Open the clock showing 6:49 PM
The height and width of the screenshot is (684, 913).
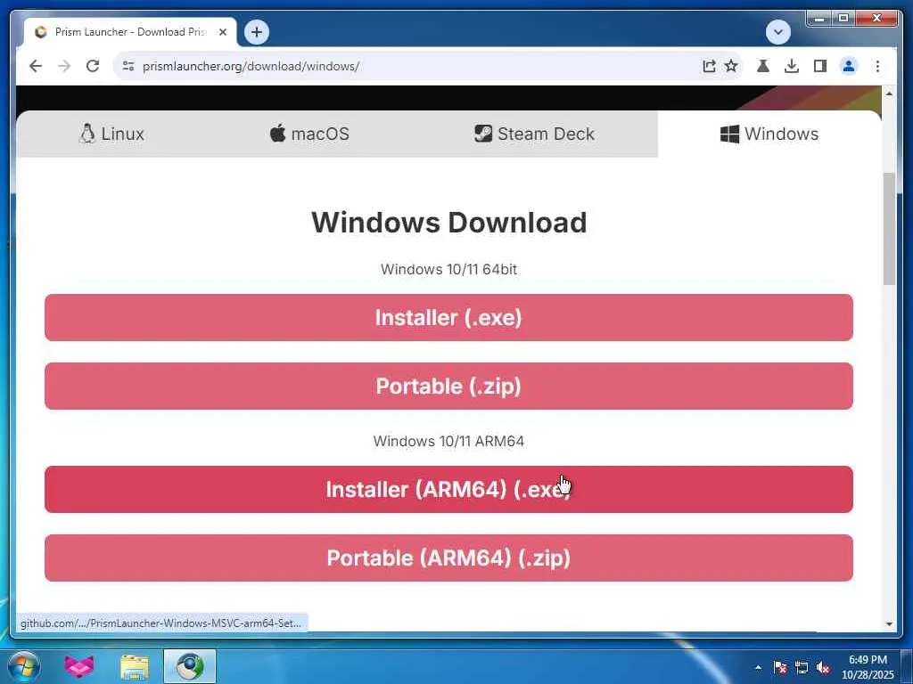point(868,667)
